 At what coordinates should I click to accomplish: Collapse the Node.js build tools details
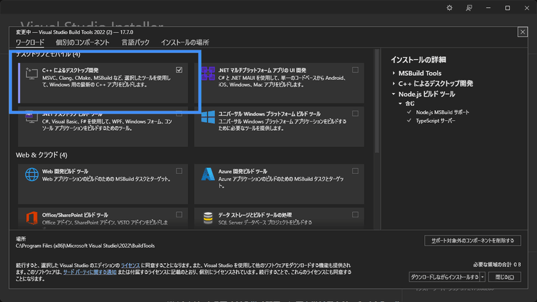pos(394,95)
